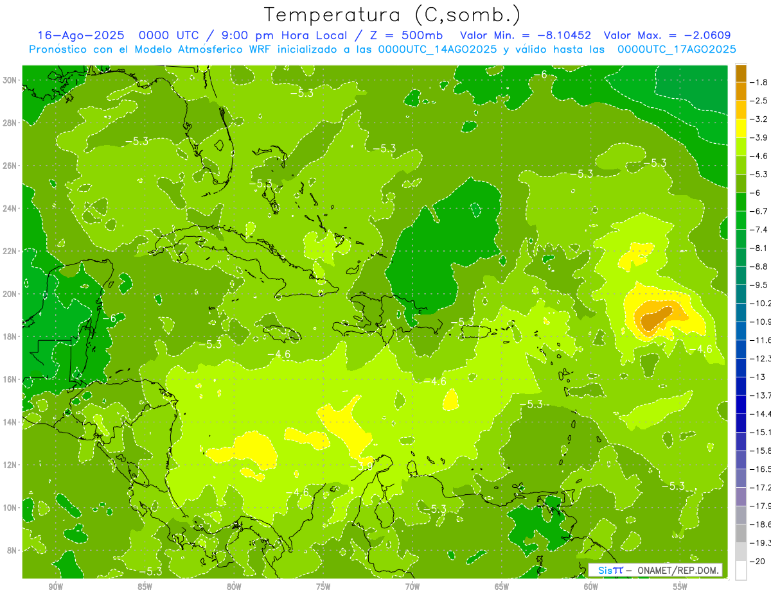Screen dimensions: 771x595
Task: Click the '-17.9' colorbar value
Action: click(x=761, y=506)
